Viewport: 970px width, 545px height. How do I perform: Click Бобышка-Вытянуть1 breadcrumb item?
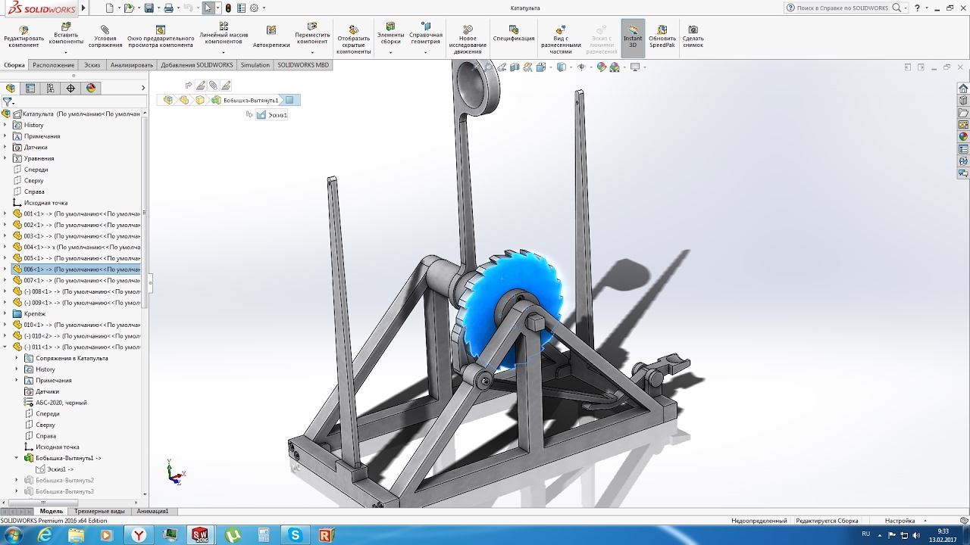[x=245, y=100]
